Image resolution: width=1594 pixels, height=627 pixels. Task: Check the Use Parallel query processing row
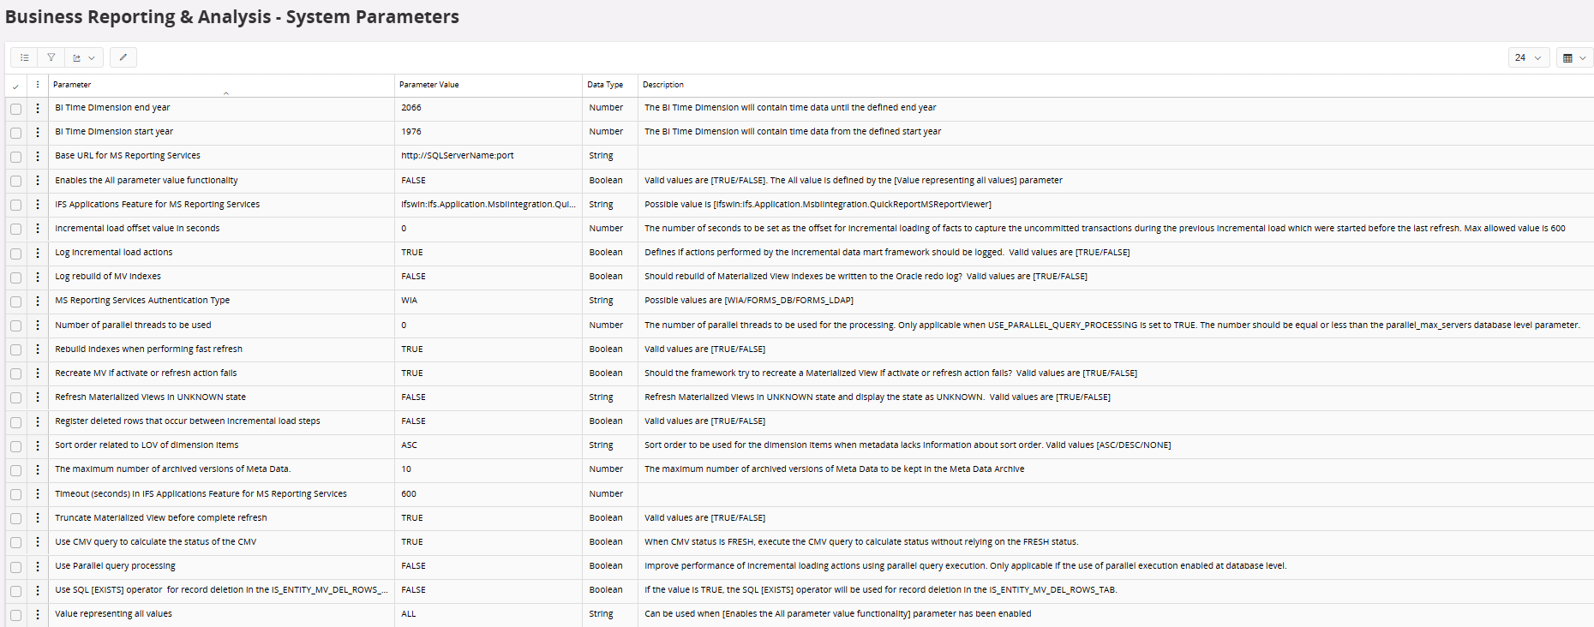pyautogui.click(x=15, y=567)
